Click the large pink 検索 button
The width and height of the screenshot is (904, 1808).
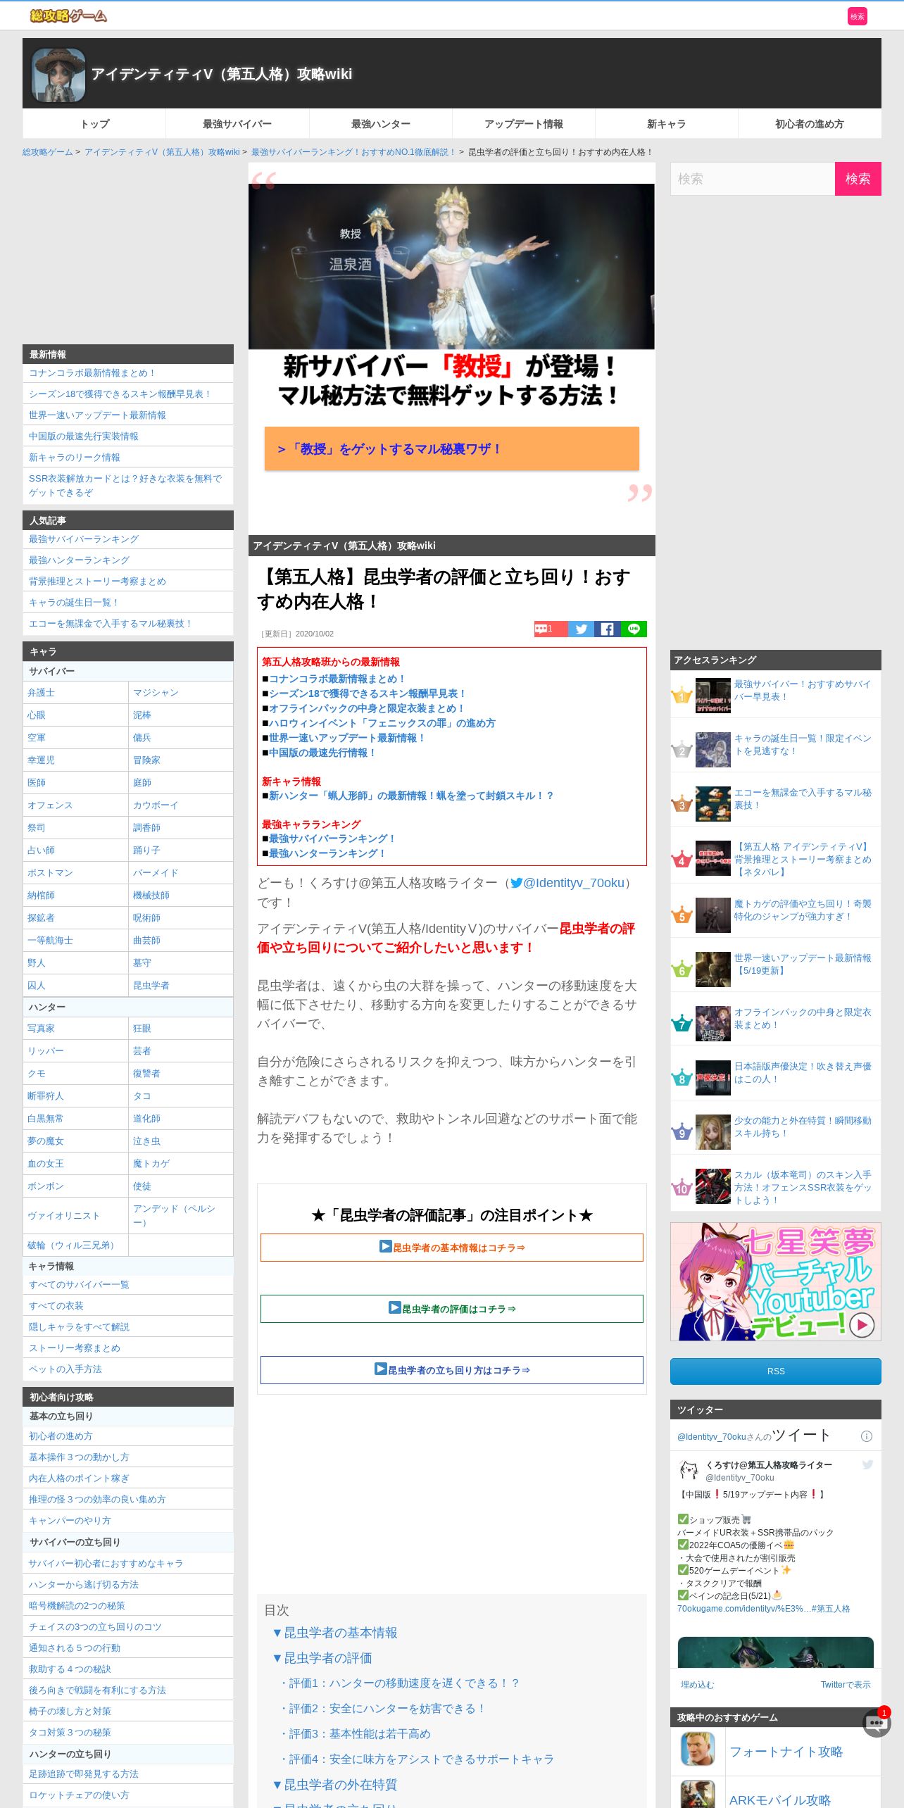[x=858, y=179]
